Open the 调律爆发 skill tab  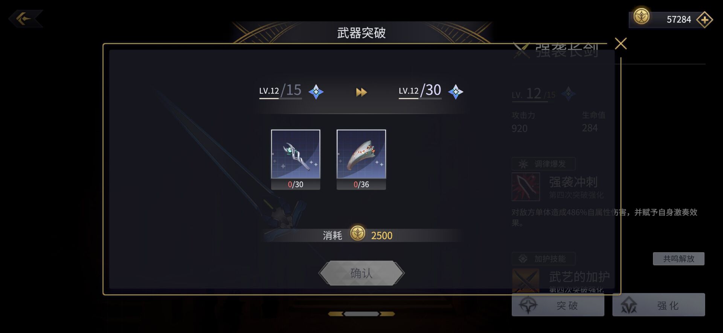point(543,164)
